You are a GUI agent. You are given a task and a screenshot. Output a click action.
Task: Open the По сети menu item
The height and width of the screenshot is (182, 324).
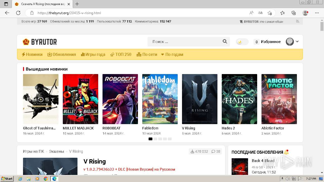pyautogui.click(x=147, y=54)
